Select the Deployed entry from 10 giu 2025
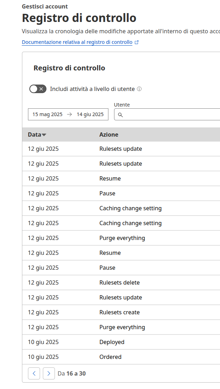Image resolution: width=220 pixels, height=389 pixels. [x=121, y=342]
